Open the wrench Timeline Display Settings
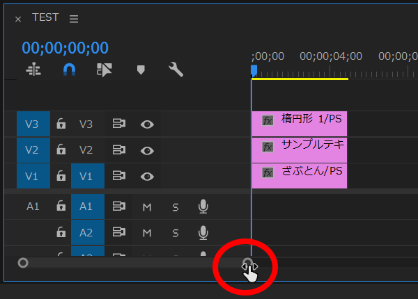 point(176,70)
